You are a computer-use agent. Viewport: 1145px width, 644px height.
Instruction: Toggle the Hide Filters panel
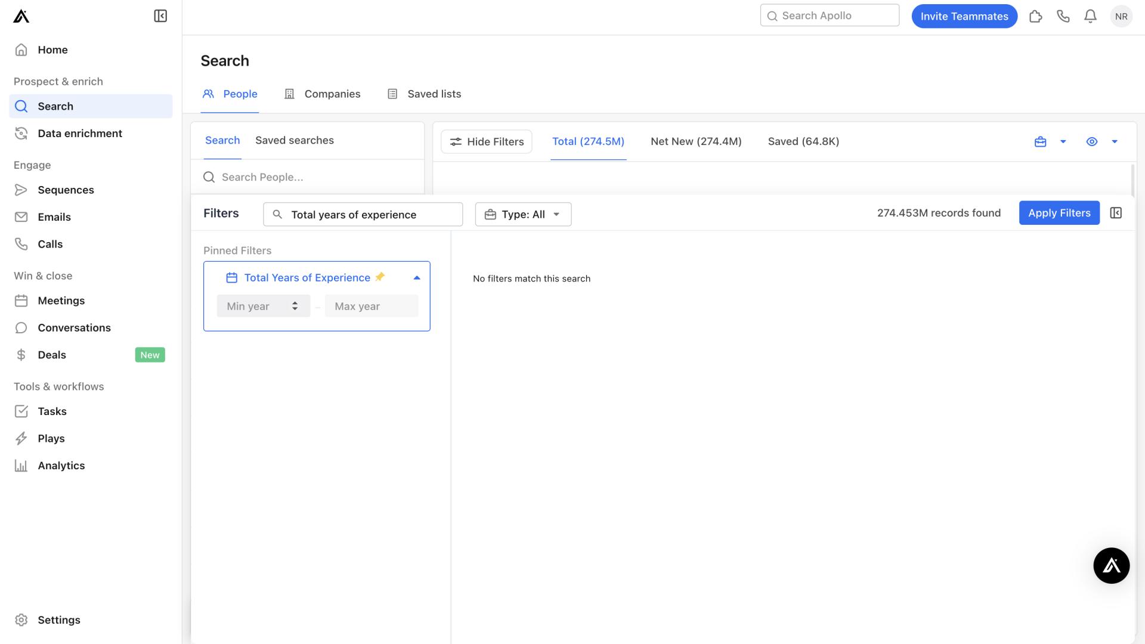[x=486, y=141]
